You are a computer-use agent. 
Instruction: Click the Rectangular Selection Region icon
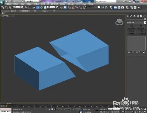click(x=30, y=7)
